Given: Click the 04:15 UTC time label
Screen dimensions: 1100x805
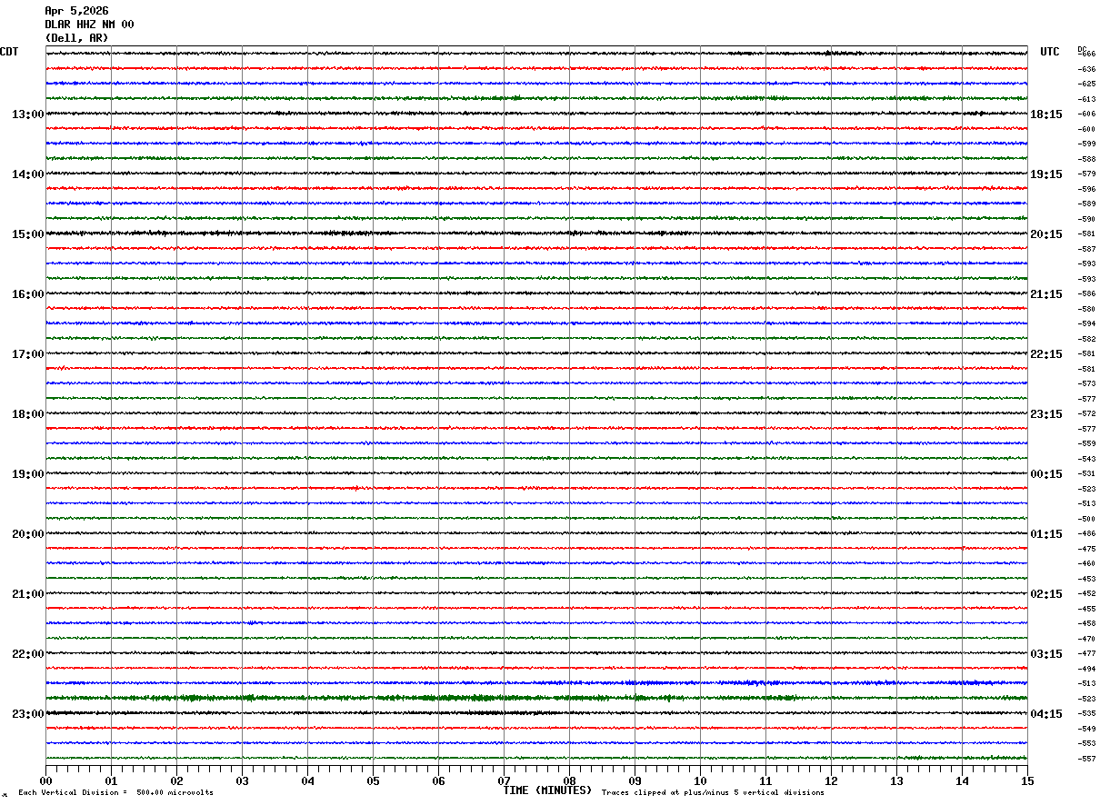Looking at the screenshot, I should pos(1045,714).
